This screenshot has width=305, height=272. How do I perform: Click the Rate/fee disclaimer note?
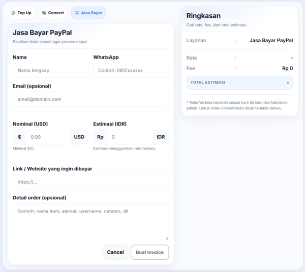pos(237,105)
